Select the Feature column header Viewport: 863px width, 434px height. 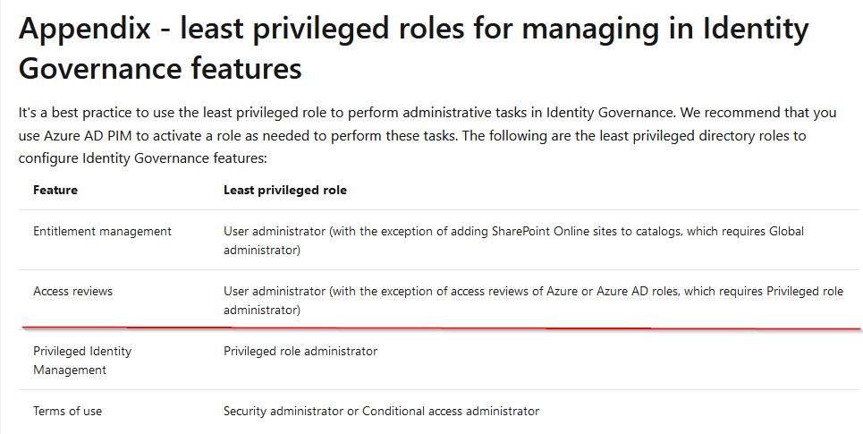[x=55, y=190]
